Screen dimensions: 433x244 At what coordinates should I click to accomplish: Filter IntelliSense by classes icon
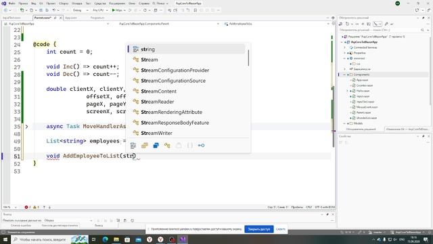(167, 146)
